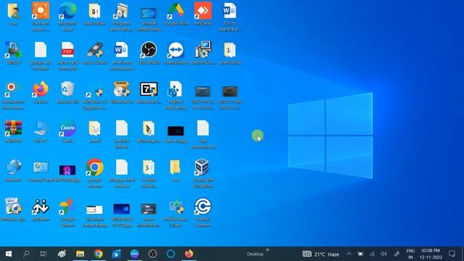Screen dimensions: 464x261
Task: Select the WinSCP desktop shortcut
Action: (x=14, y=53)
